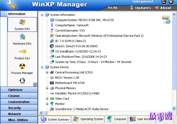
Task: Switch to the Computer tab
Action: pos(116,119)
